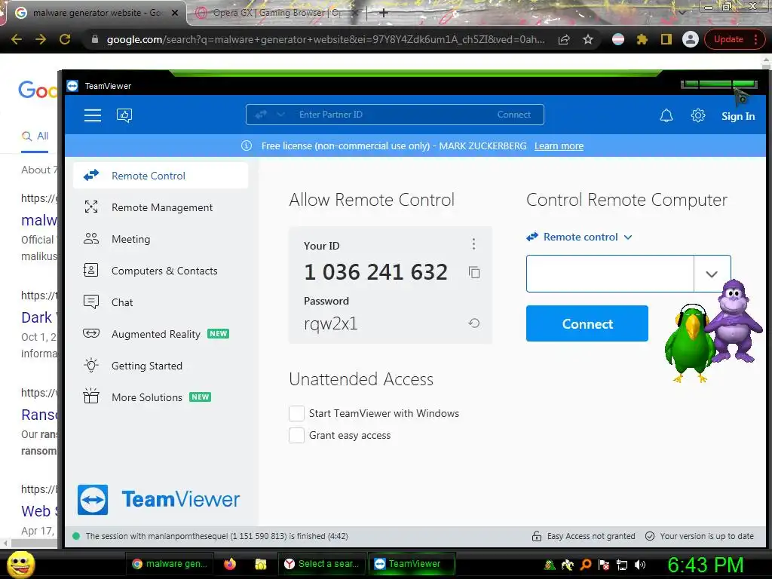Image resolution: width=772 pixels, height=579 pixels.
Task: Click the password text rqw2x1
Action: click(330, 323)
